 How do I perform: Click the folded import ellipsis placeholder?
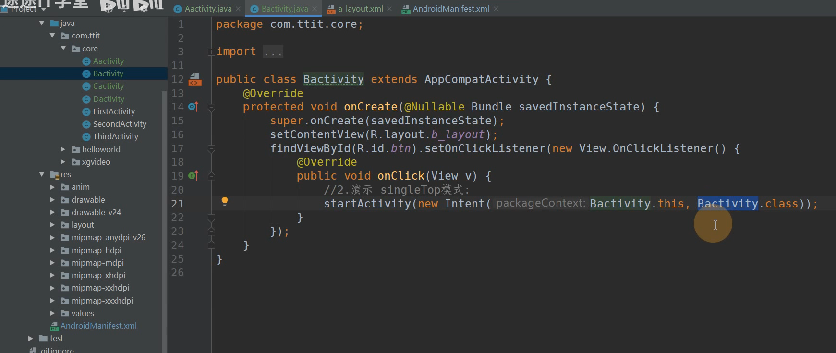(x=273, y=52)
